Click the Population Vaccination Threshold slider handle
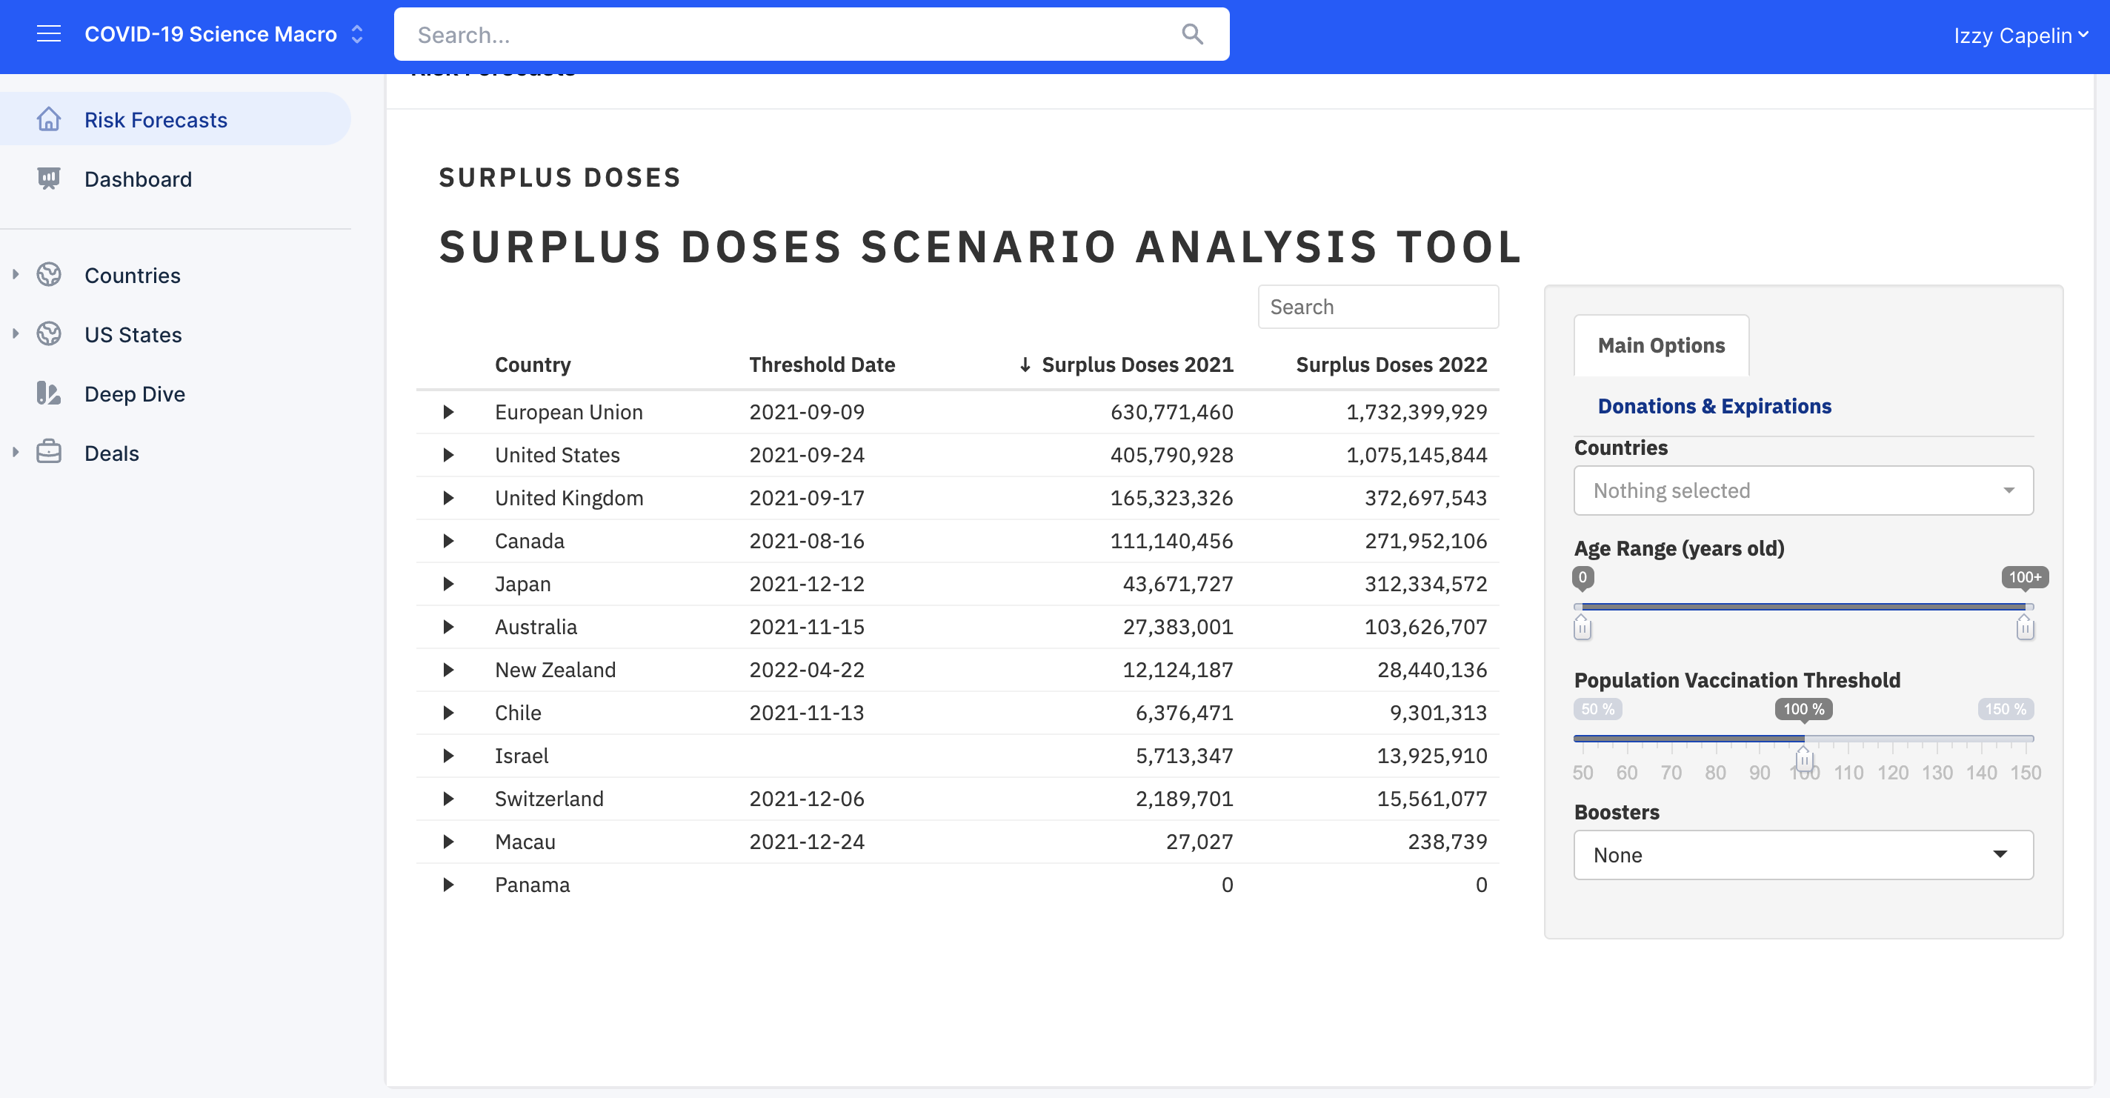Viewport: 2110px width, 1098px height. (1804, 759)
